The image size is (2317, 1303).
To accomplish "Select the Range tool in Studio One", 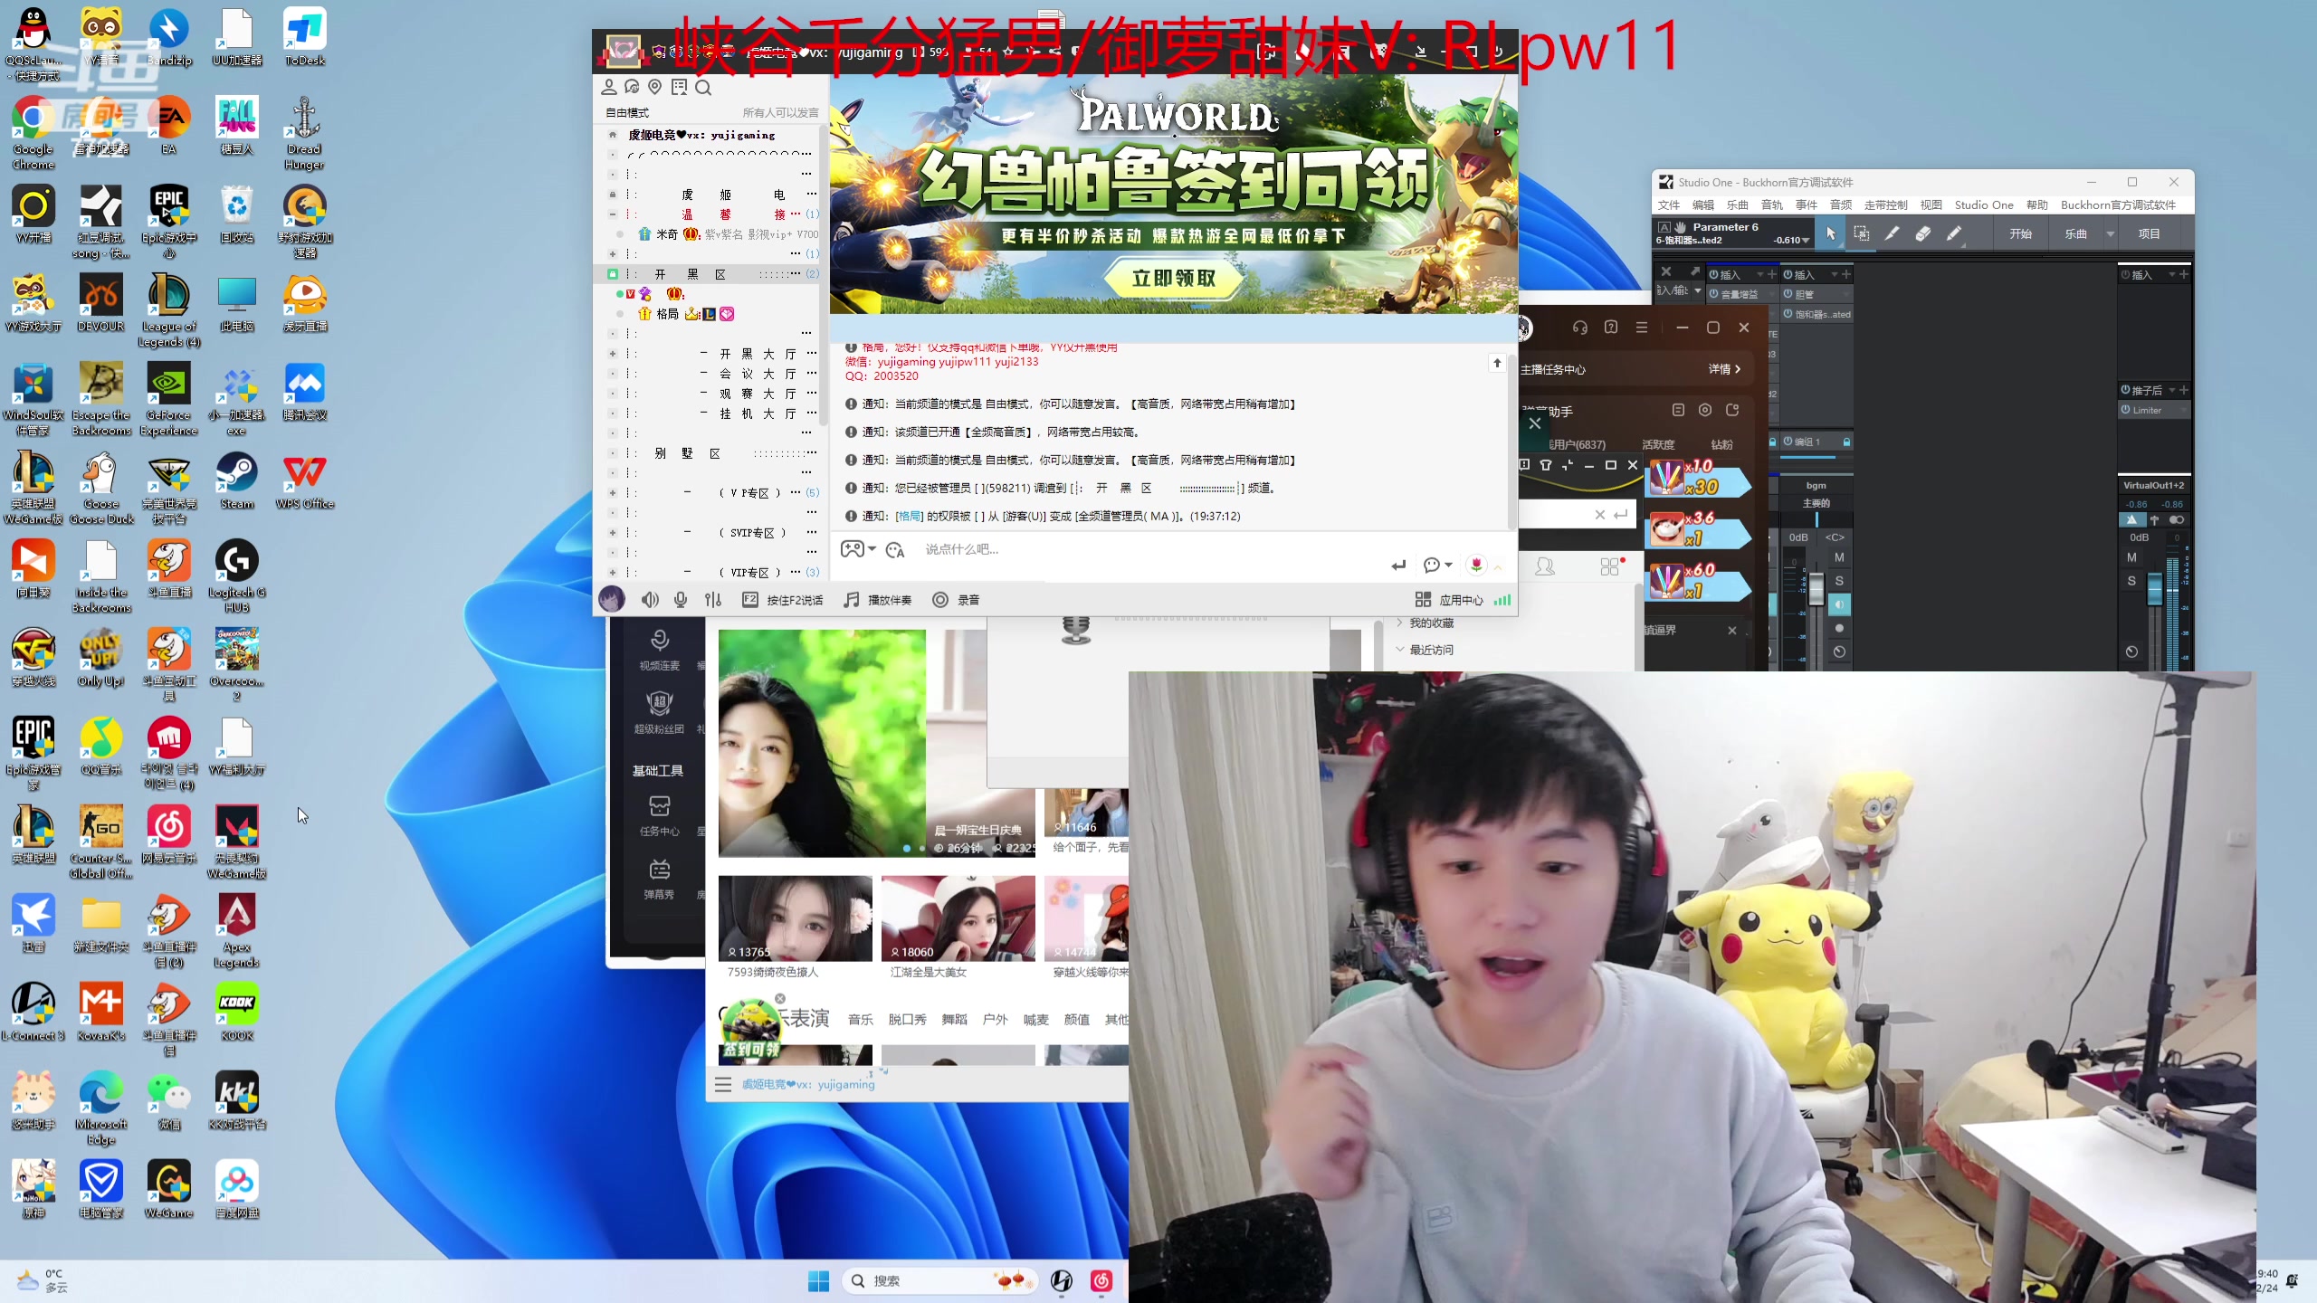I will [x=1862, y=233].
